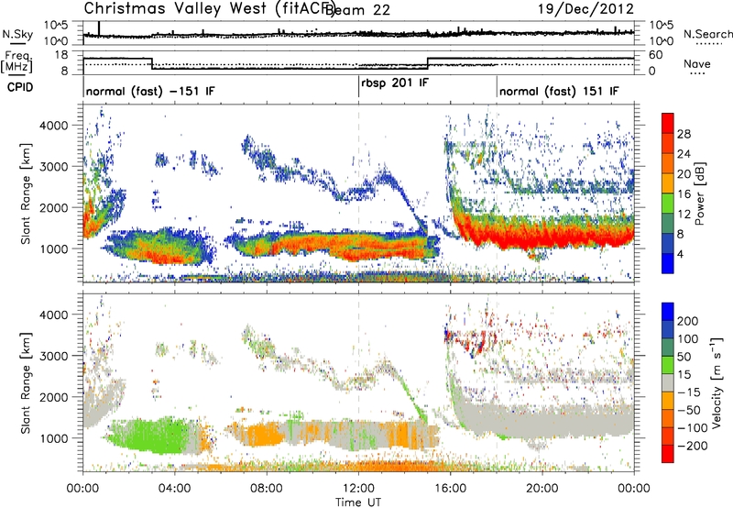Click the "2000" tick of the velocity panel
This screenshot has width=733, height=508.
click(53, 397)
